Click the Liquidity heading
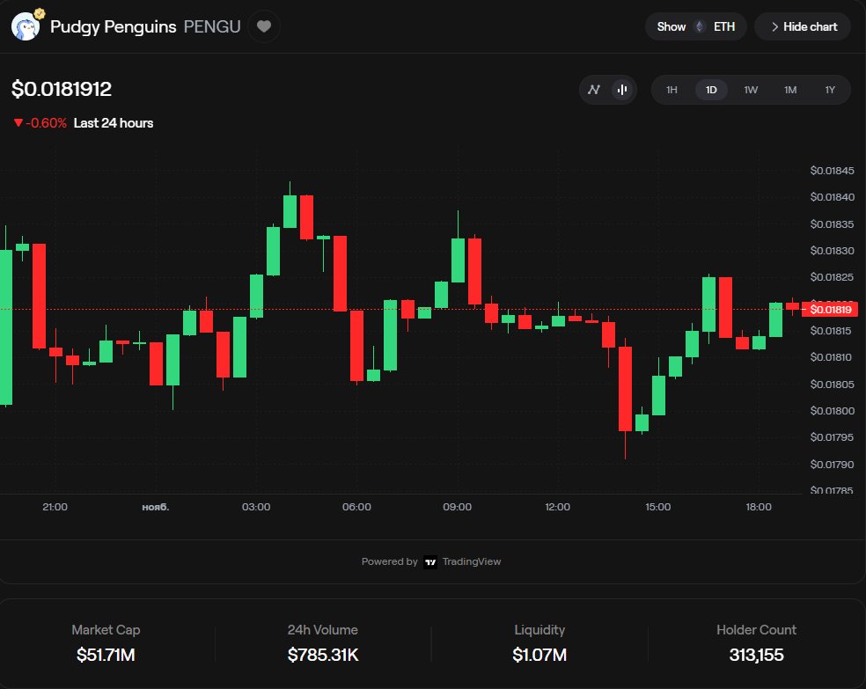The image size is (866, 689). tap(539, 630)
